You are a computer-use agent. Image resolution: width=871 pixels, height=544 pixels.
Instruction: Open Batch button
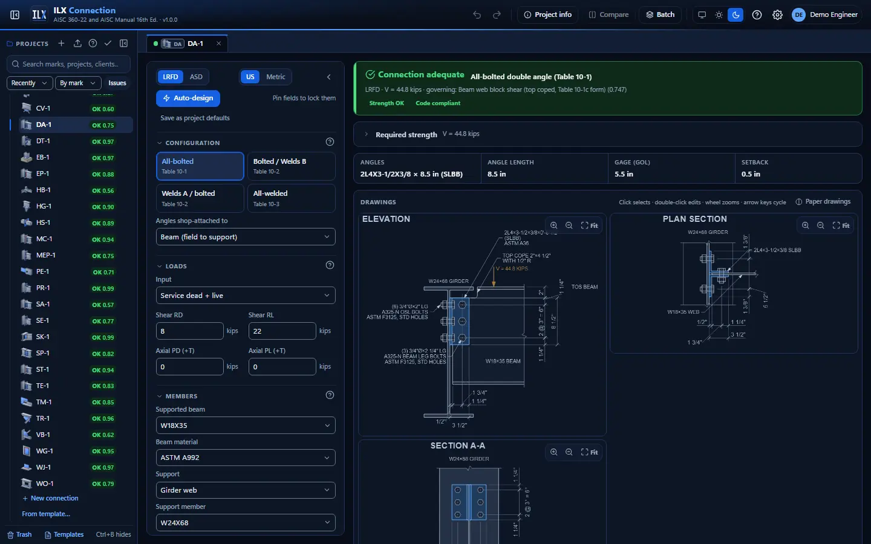[x=660, y=15]
